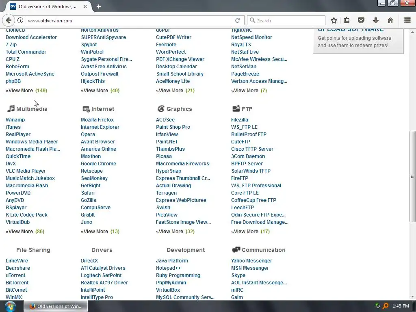416x312 pixels.
Task: Click the Firefox taskbar button
Action: coord(56,306)
